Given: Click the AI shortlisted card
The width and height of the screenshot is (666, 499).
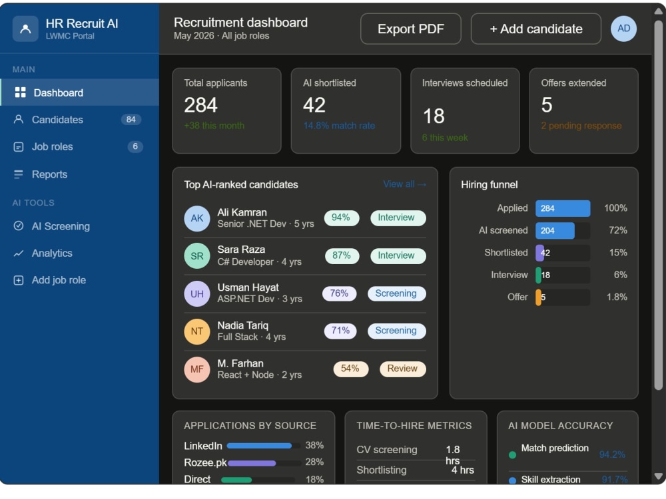Looking at the screenshot, I should pyautogui.click(x=346, y=110).
